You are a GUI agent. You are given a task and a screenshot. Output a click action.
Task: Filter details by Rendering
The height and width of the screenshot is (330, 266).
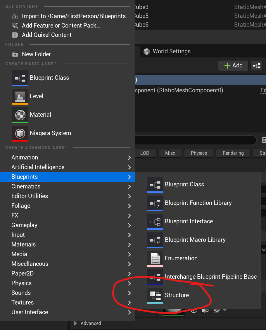click(x=233, y=153)
